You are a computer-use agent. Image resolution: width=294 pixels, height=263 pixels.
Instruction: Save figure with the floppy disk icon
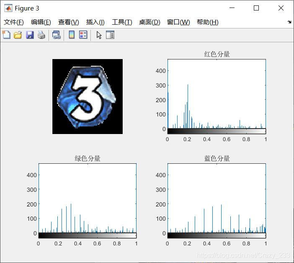(30, 35)
